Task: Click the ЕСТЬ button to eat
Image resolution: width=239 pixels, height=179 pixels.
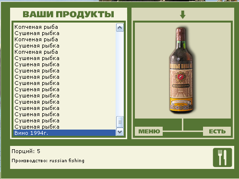Action: click(x=217, y=131)
